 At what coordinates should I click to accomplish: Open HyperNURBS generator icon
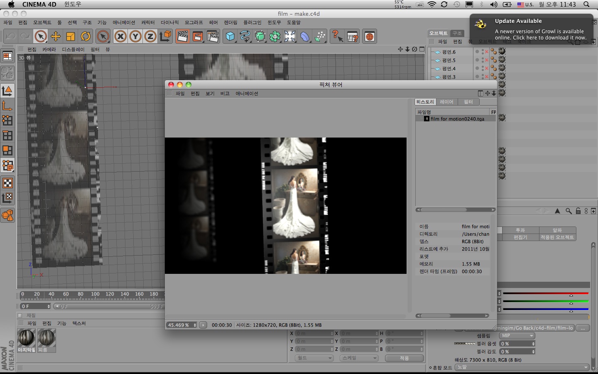pos(260,37)
